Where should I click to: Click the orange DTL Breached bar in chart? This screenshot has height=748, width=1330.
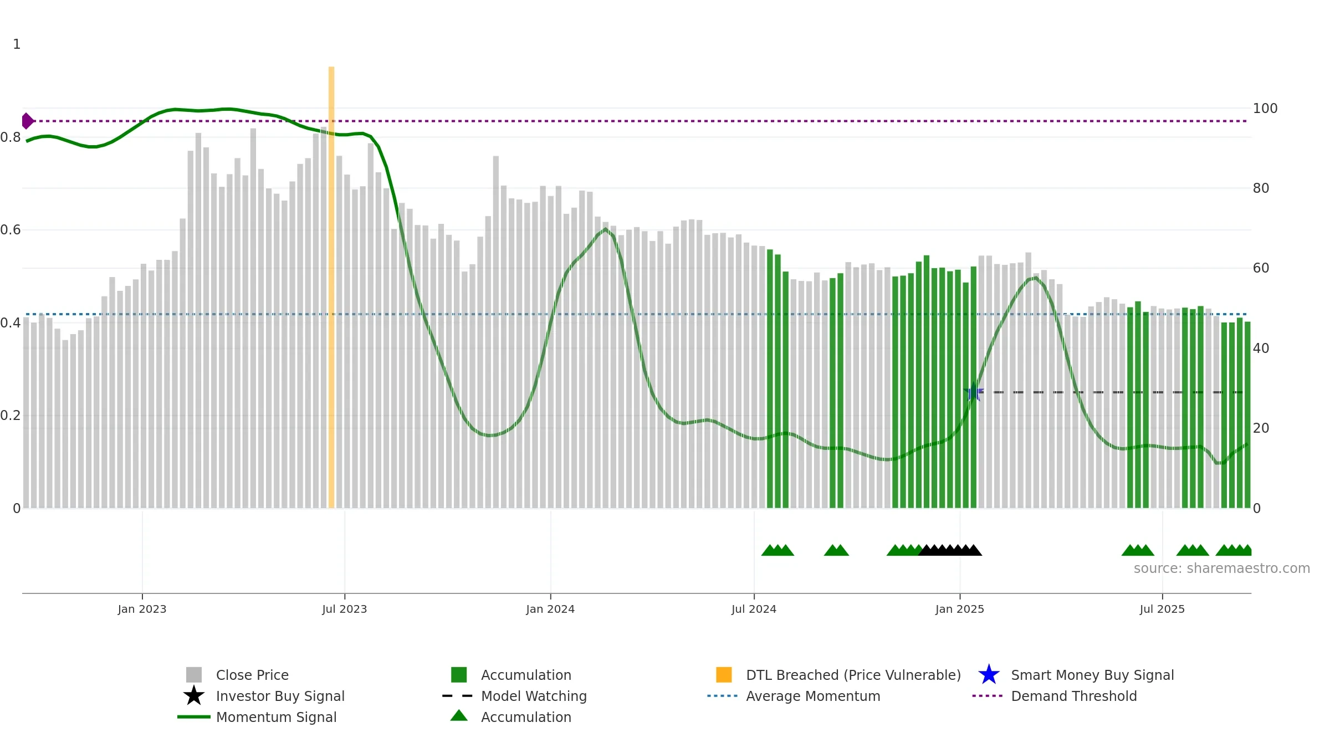tap(331, 287)
